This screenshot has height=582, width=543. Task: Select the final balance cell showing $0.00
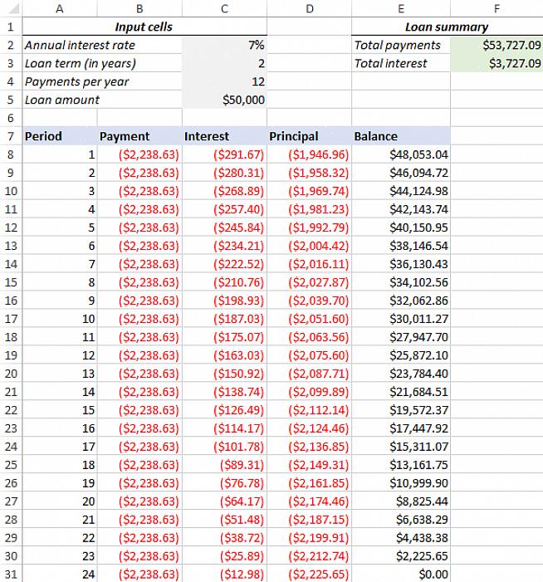400,575
